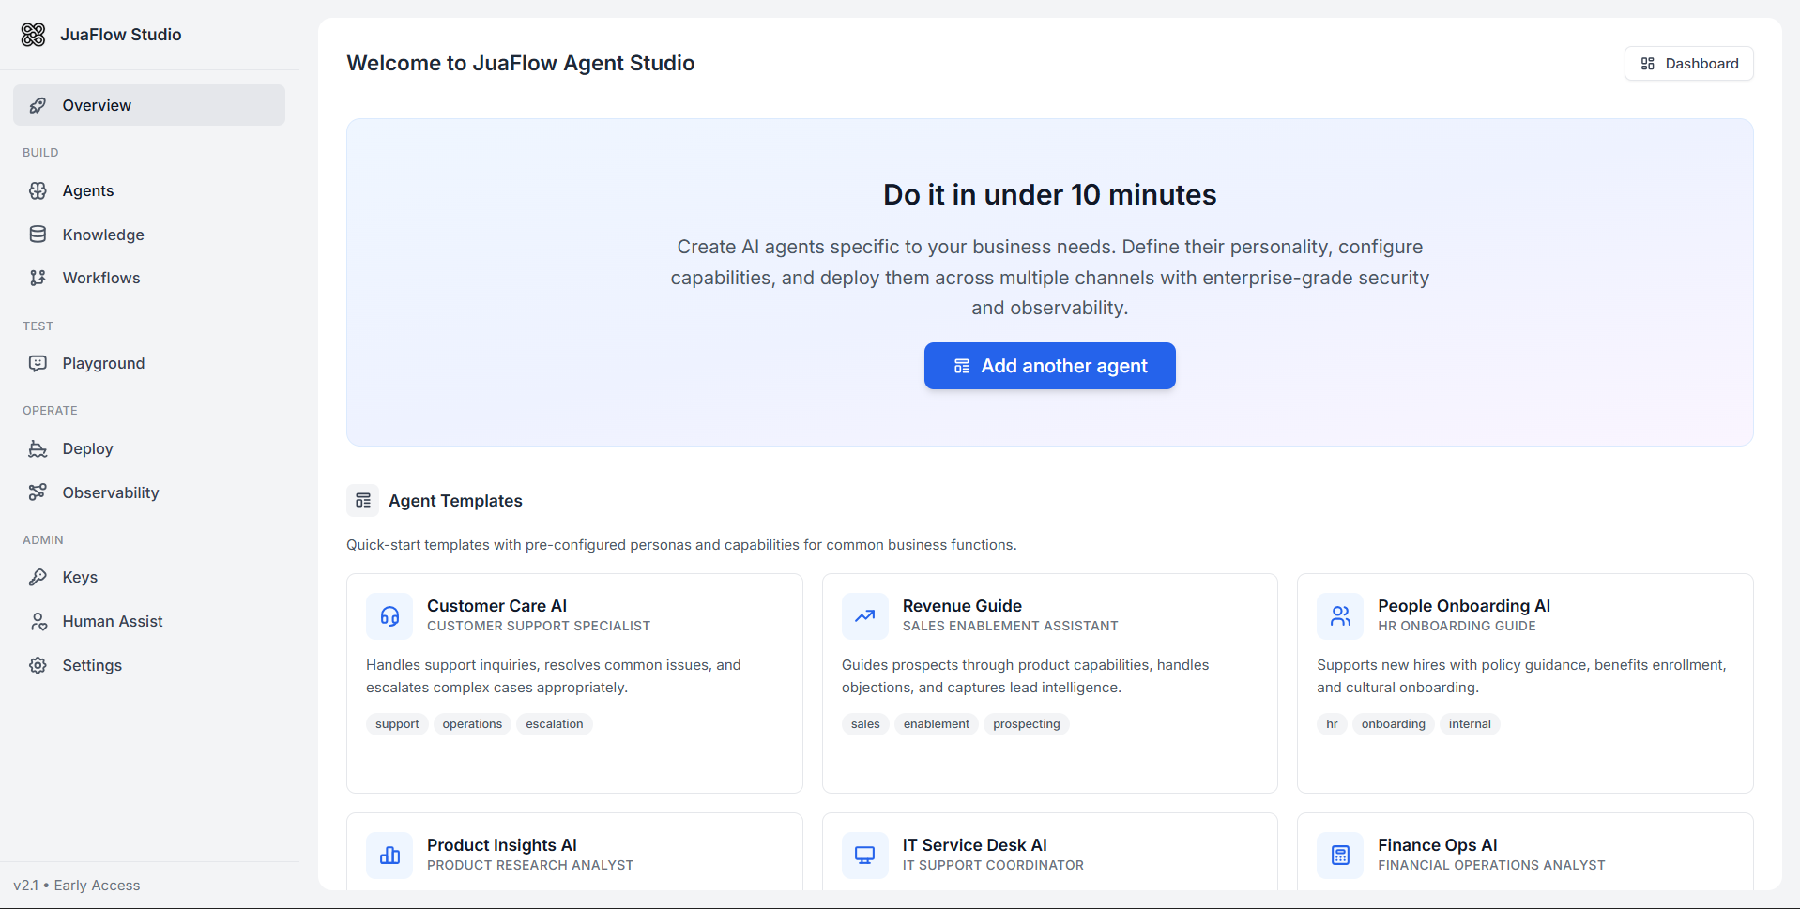Open the Agents page from sidebar

tap(88, 191)
